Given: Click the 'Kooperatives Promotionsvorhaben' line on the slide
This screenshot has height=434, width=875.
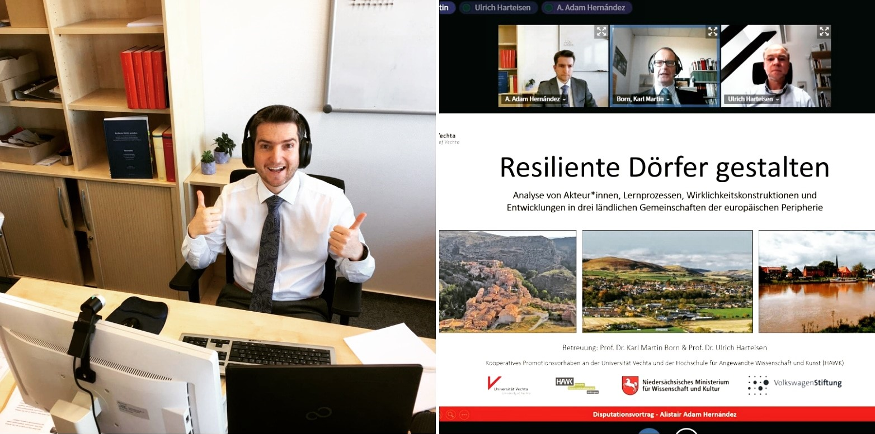Looking at the screenshot, I should tap(665, 363).
